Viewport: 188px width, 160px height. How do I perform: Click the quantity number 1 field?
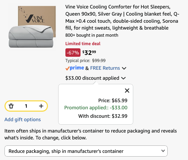click(26, 106)
